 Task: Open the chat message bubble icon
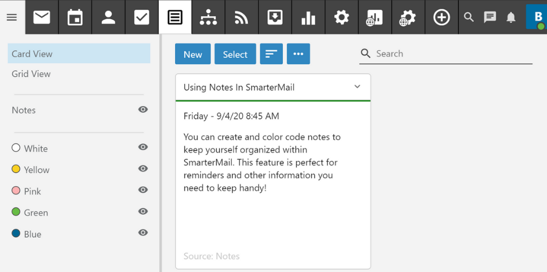point(490,17)
